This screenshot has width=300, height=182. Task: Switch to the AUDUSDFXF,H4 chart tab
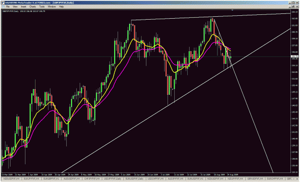click(72, 179)
